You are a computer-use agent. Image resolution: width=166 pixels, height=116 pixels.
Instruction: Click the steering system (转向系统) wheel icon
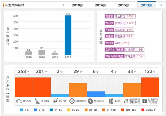tap(72, 101)
